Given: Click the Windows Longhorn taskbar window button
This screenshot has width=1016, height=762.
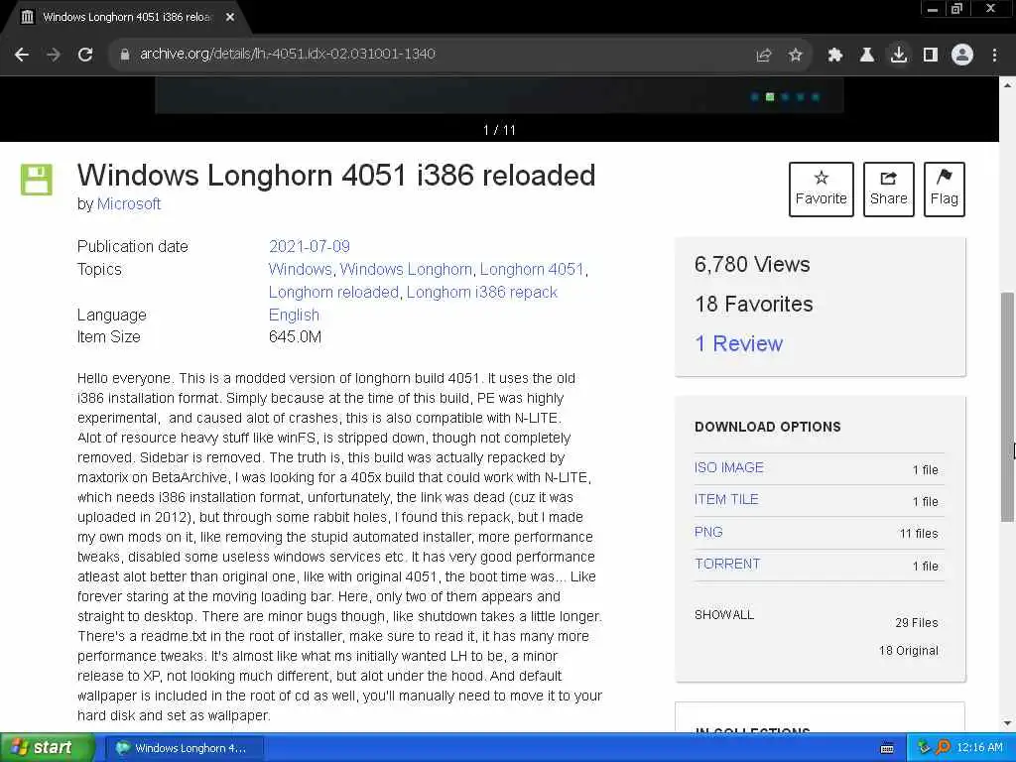Looking at the screenshot, I should click(x=184, y=748).
